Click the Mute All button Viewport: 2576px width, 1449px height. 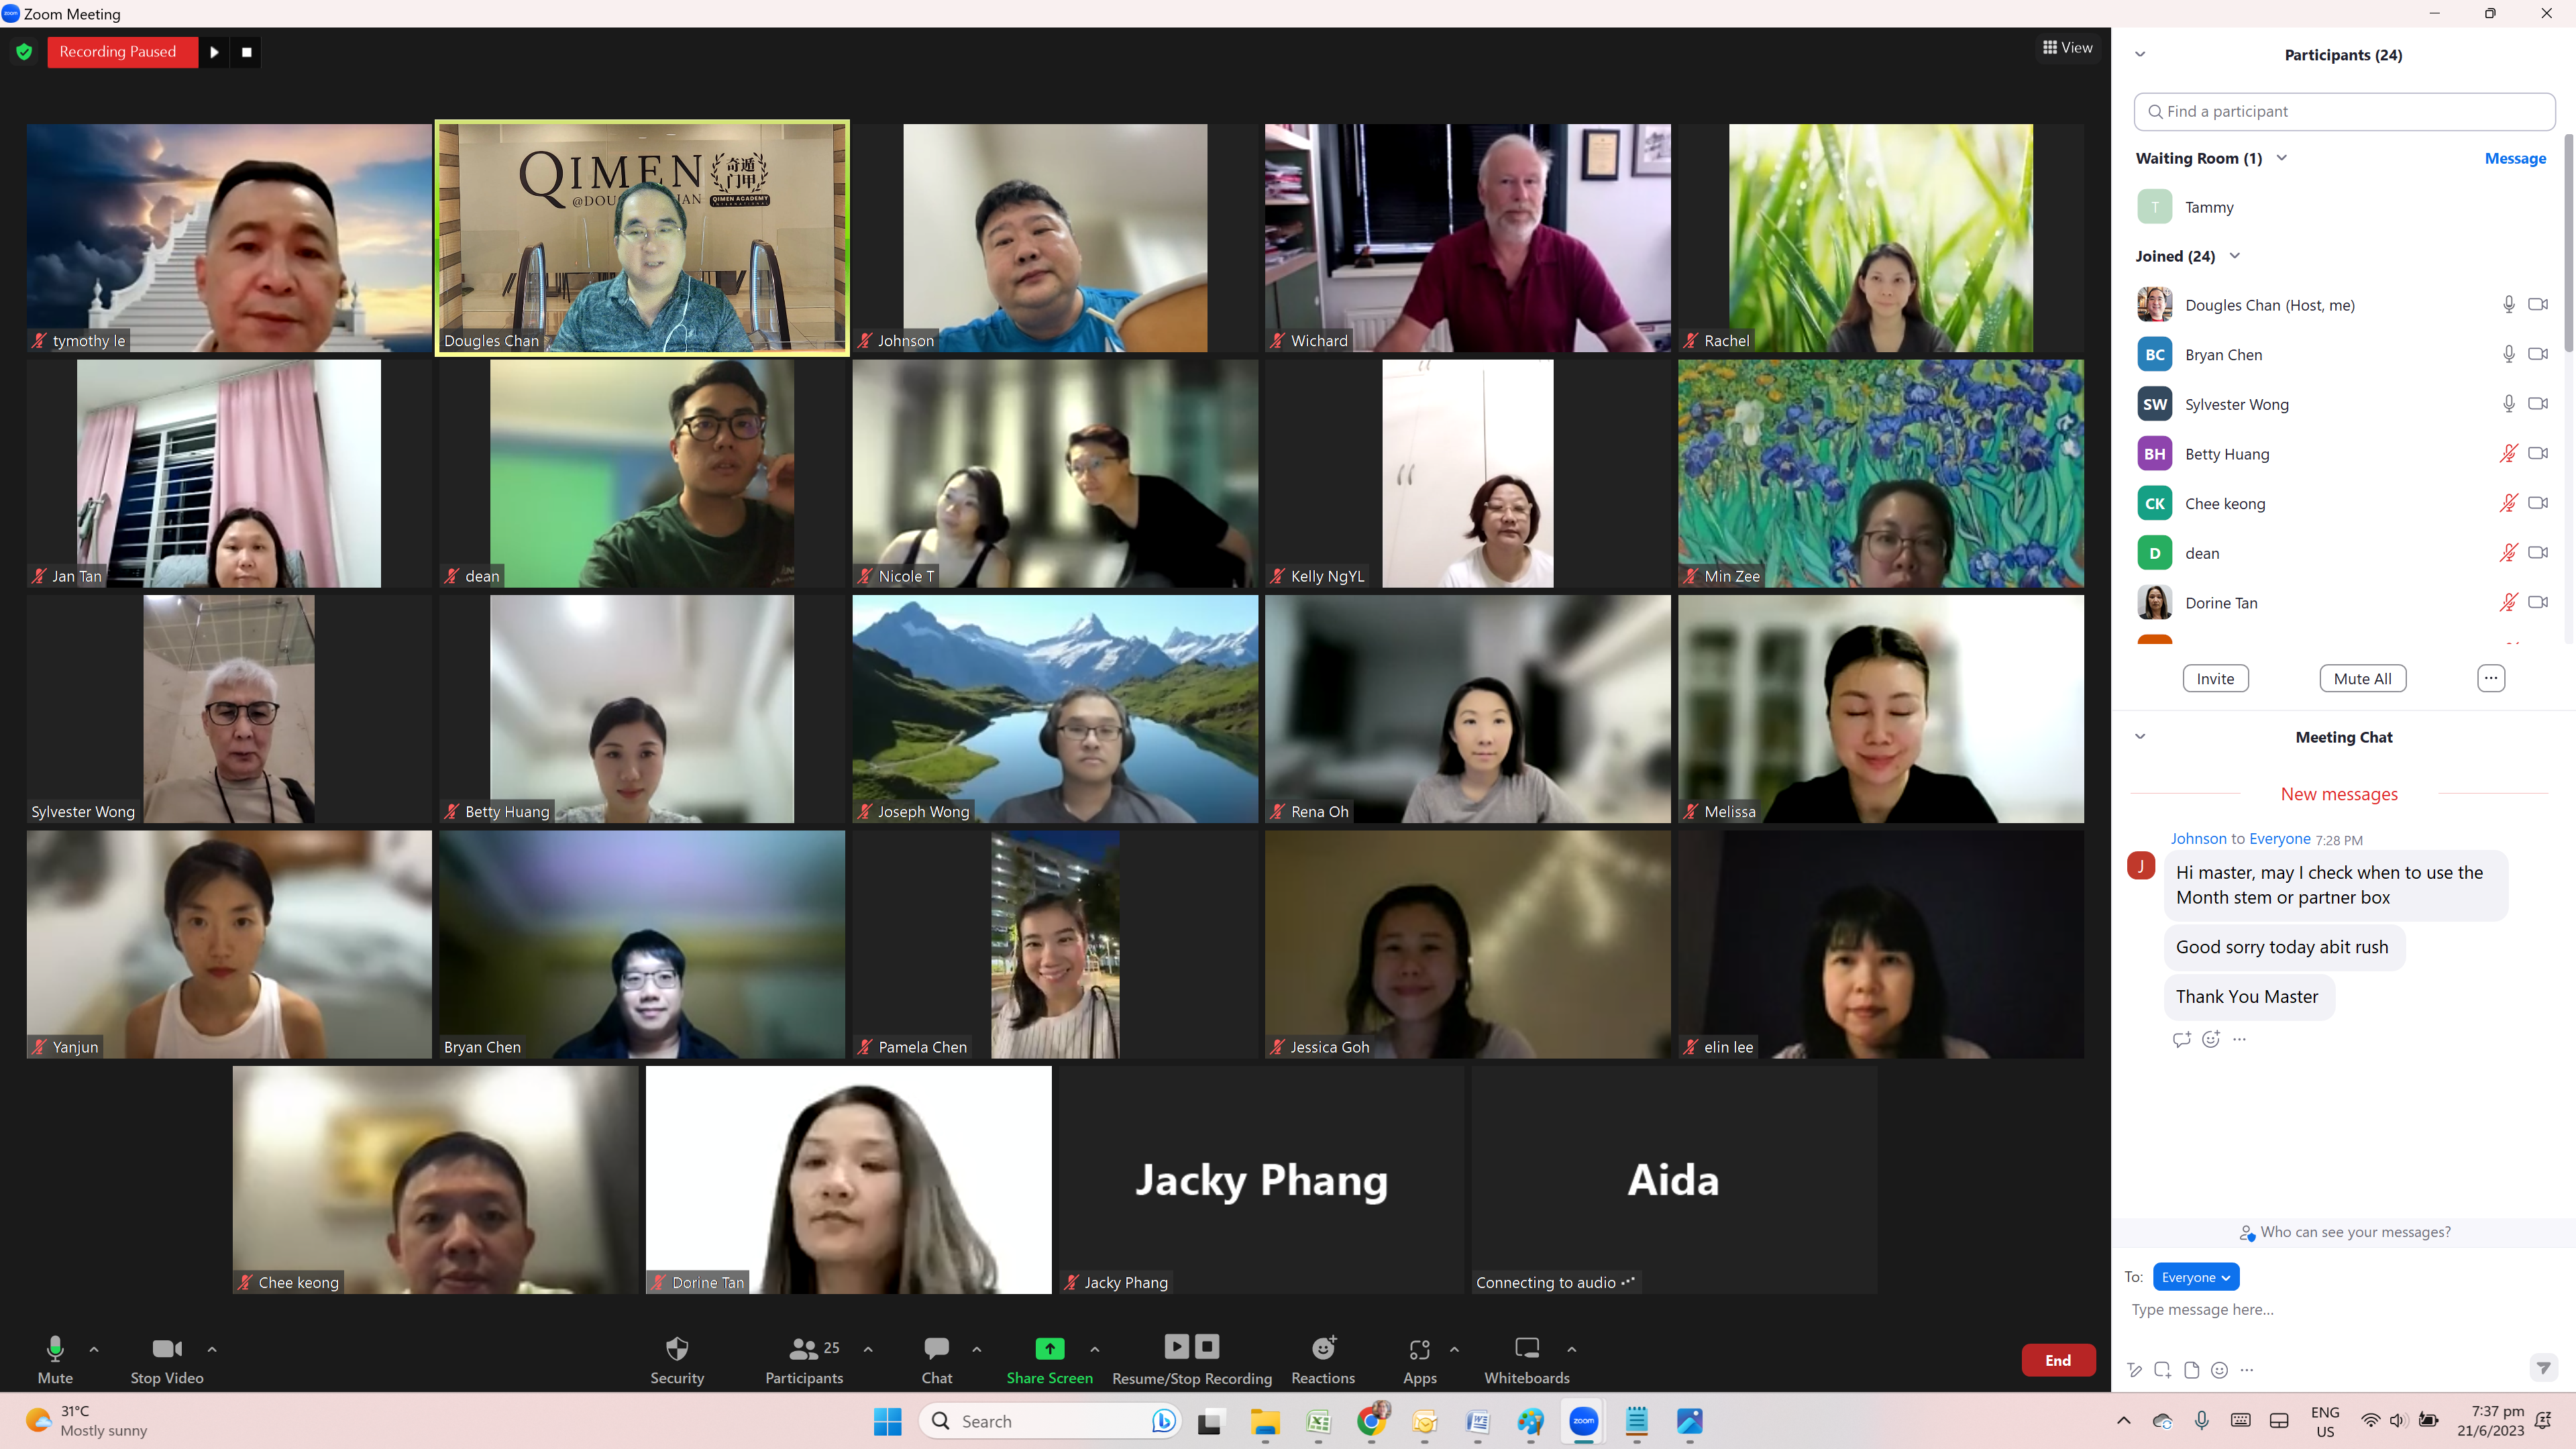point(2362,678)
